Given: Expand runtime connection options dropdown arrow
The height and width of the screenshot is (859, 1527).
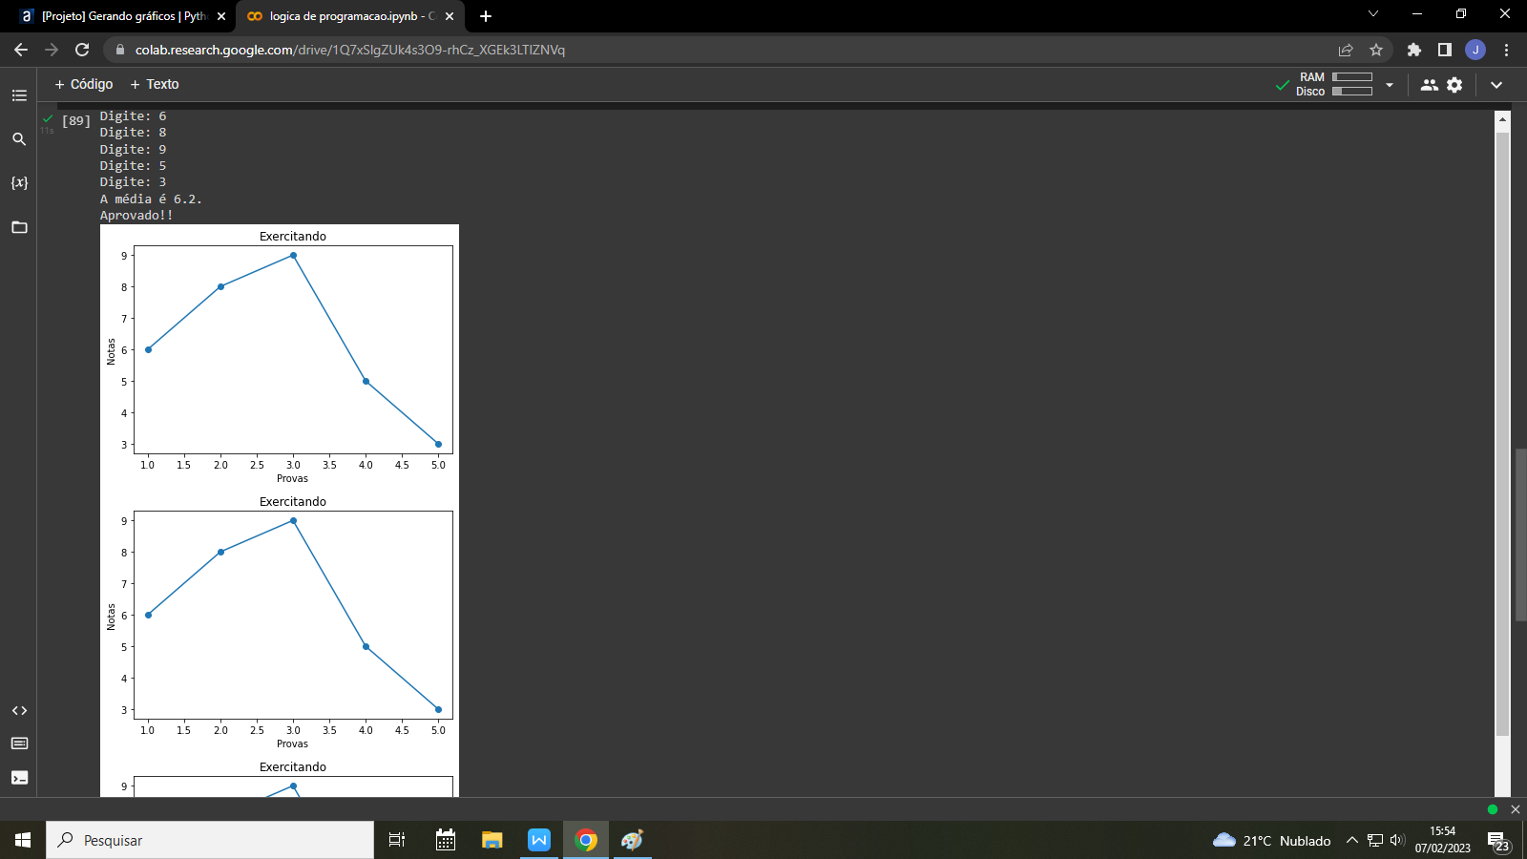Looking at the screenshot, I should [x=1390, y=85].
